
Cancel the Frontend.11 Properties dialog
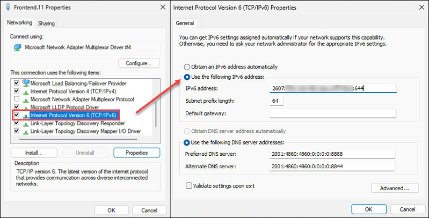coord(149,211)
